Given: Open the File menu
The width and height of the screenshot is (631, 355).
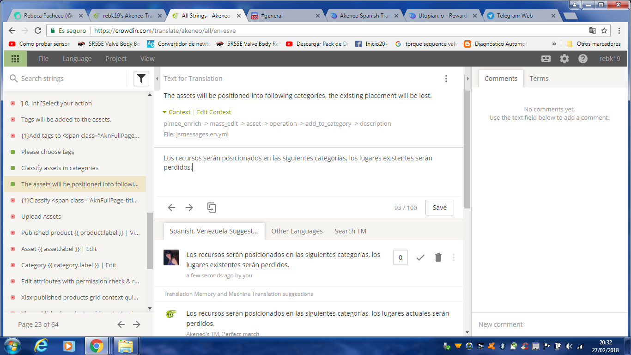Looking at the screenshot, I should [x=43, y=59].
